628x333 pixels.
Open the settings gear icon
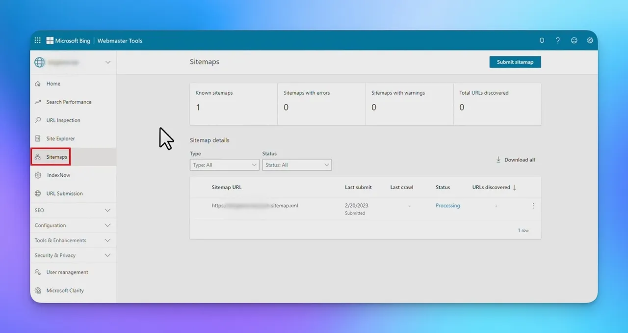point(590,41)
